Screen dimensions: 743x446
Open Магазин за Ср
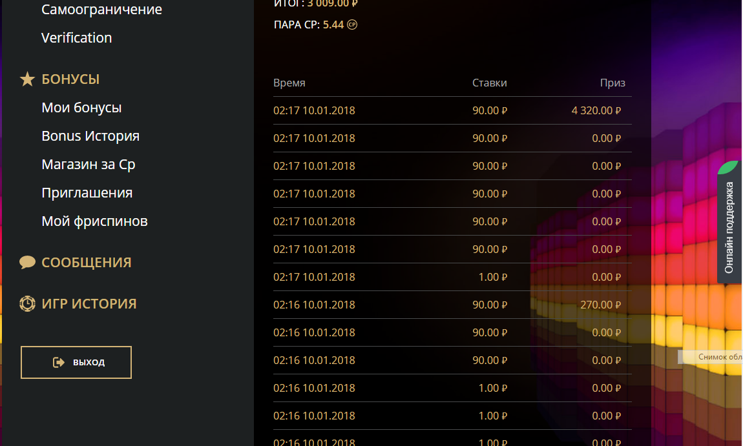click(89, 165)
